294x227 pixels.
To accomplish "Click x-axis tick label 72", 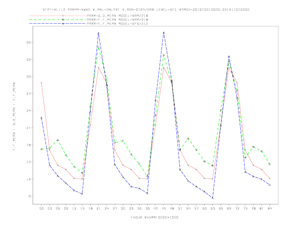I will [237, 208].
